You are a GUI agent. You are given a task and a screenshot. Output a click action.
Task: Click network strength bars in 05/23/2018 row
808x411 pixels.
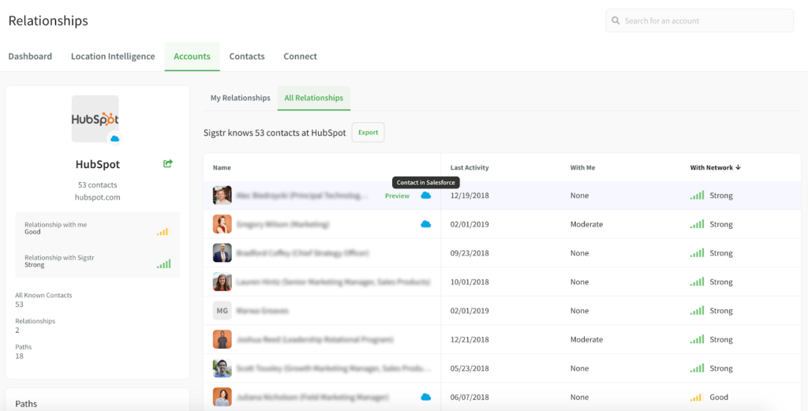point(698,368)
